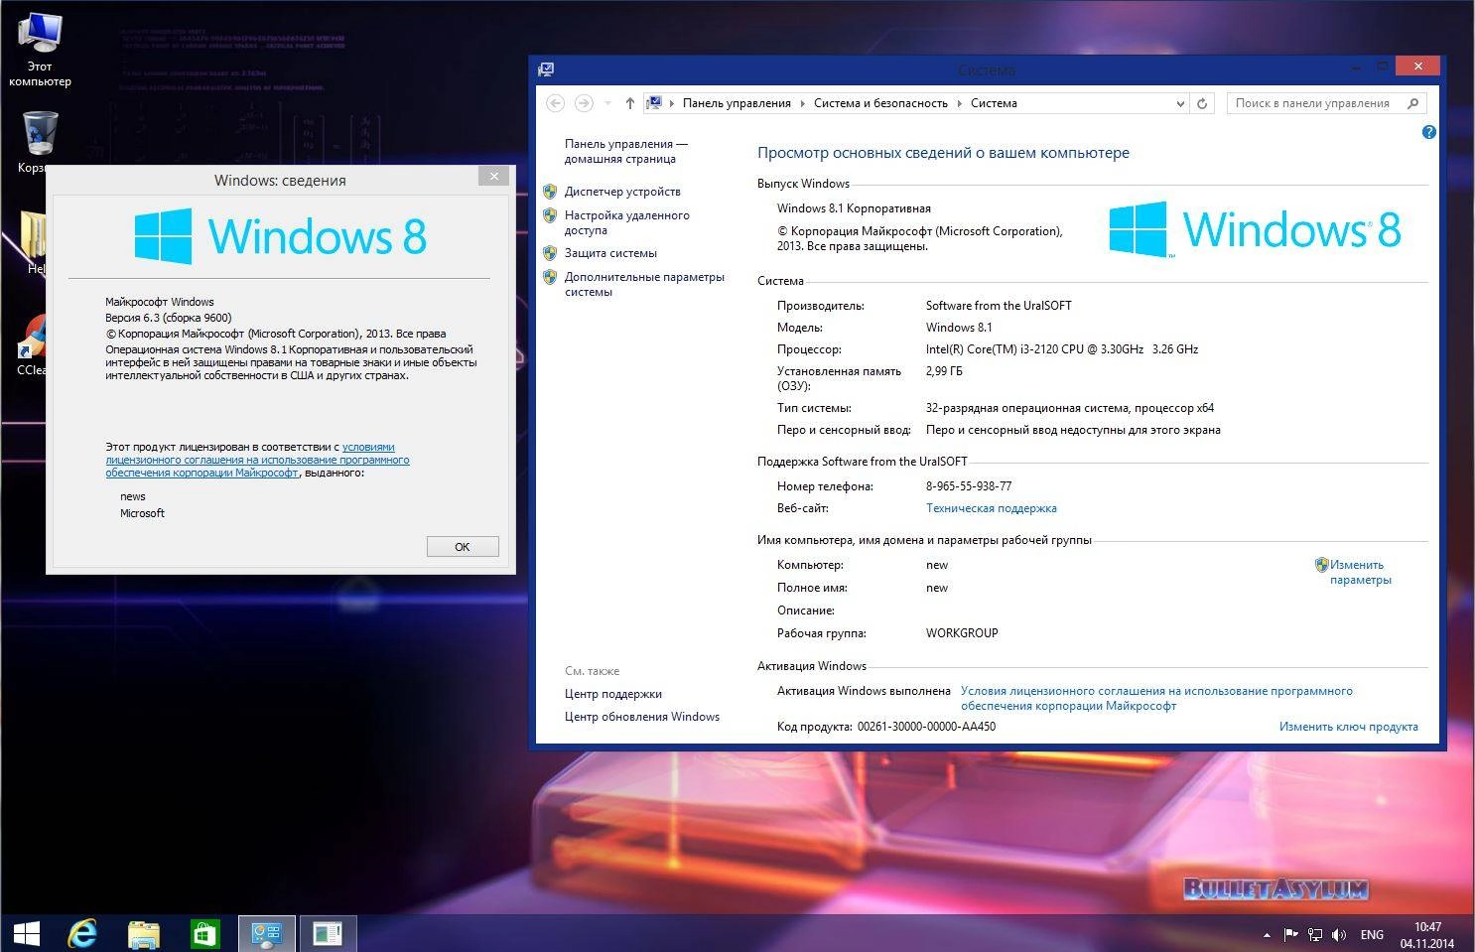The image size is (1475, 952).
Task: Expand the address bar history dropdown
Action: click(1180, 103)
